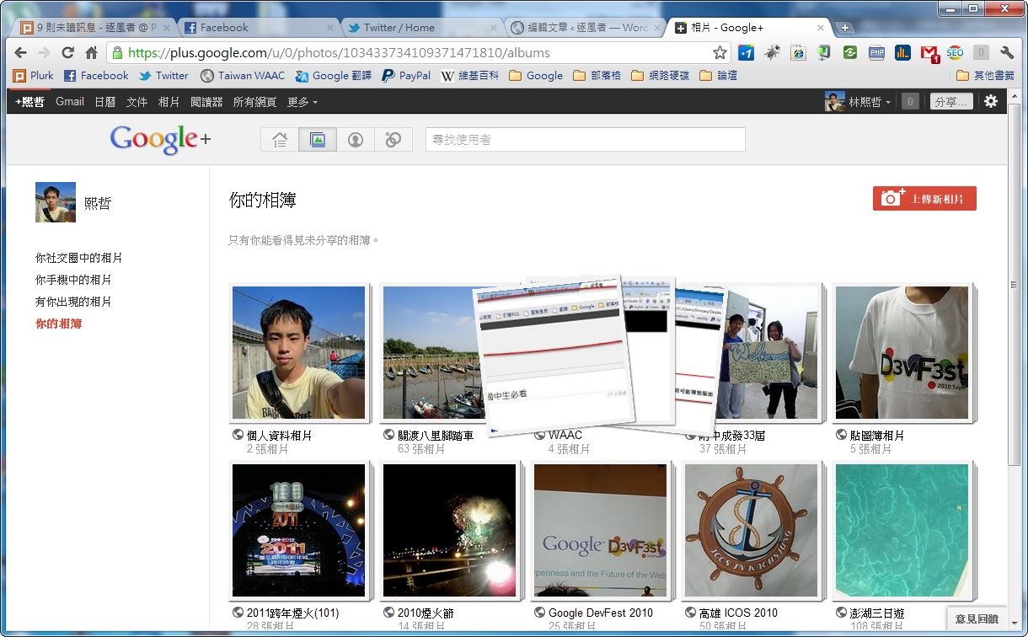Image resolution: width=1028 pixels, height=637 pixels.
Task: Select the Photos icon in Google+ nav
Action: point(318,140)
